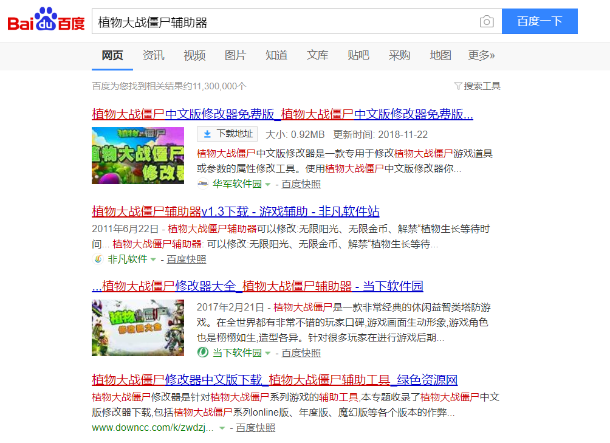Click the search tools filter icon
The width and height of the screenshot is (610, 443).
[457, 86]
